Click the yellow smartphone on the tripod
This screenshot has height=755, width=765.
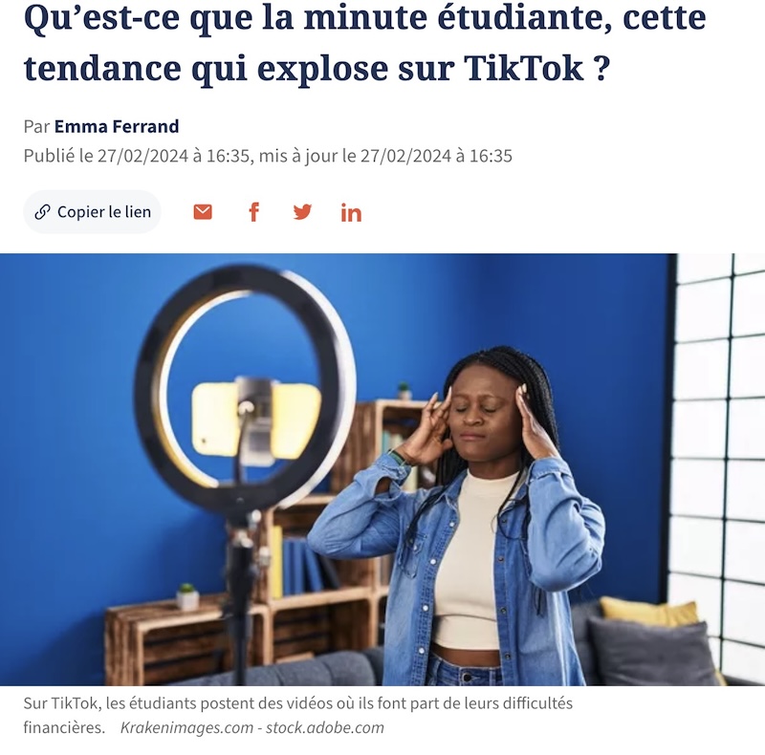(x=256, y=420)
